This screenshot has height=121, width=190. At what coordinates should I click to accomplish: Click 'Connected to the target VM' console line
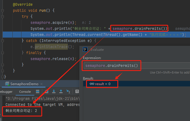point(42,105)
